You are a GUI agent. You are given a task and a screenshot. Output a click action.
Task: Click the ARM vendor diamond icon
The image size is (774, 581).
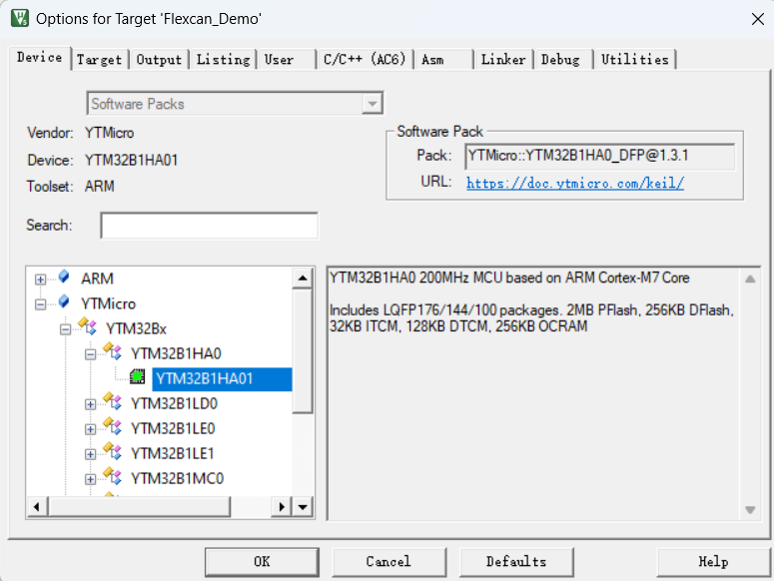click(x=64, y=277)
